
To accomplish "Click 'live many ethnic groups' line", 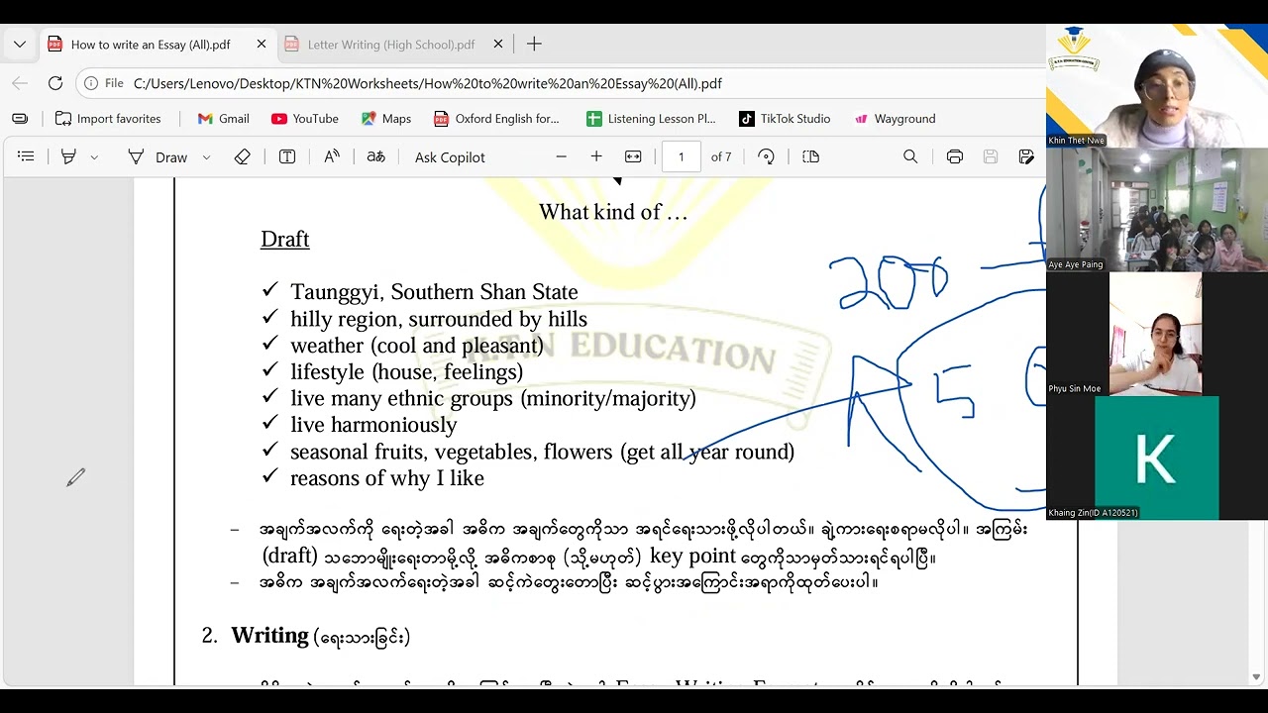I will click(x=493, y=398).
